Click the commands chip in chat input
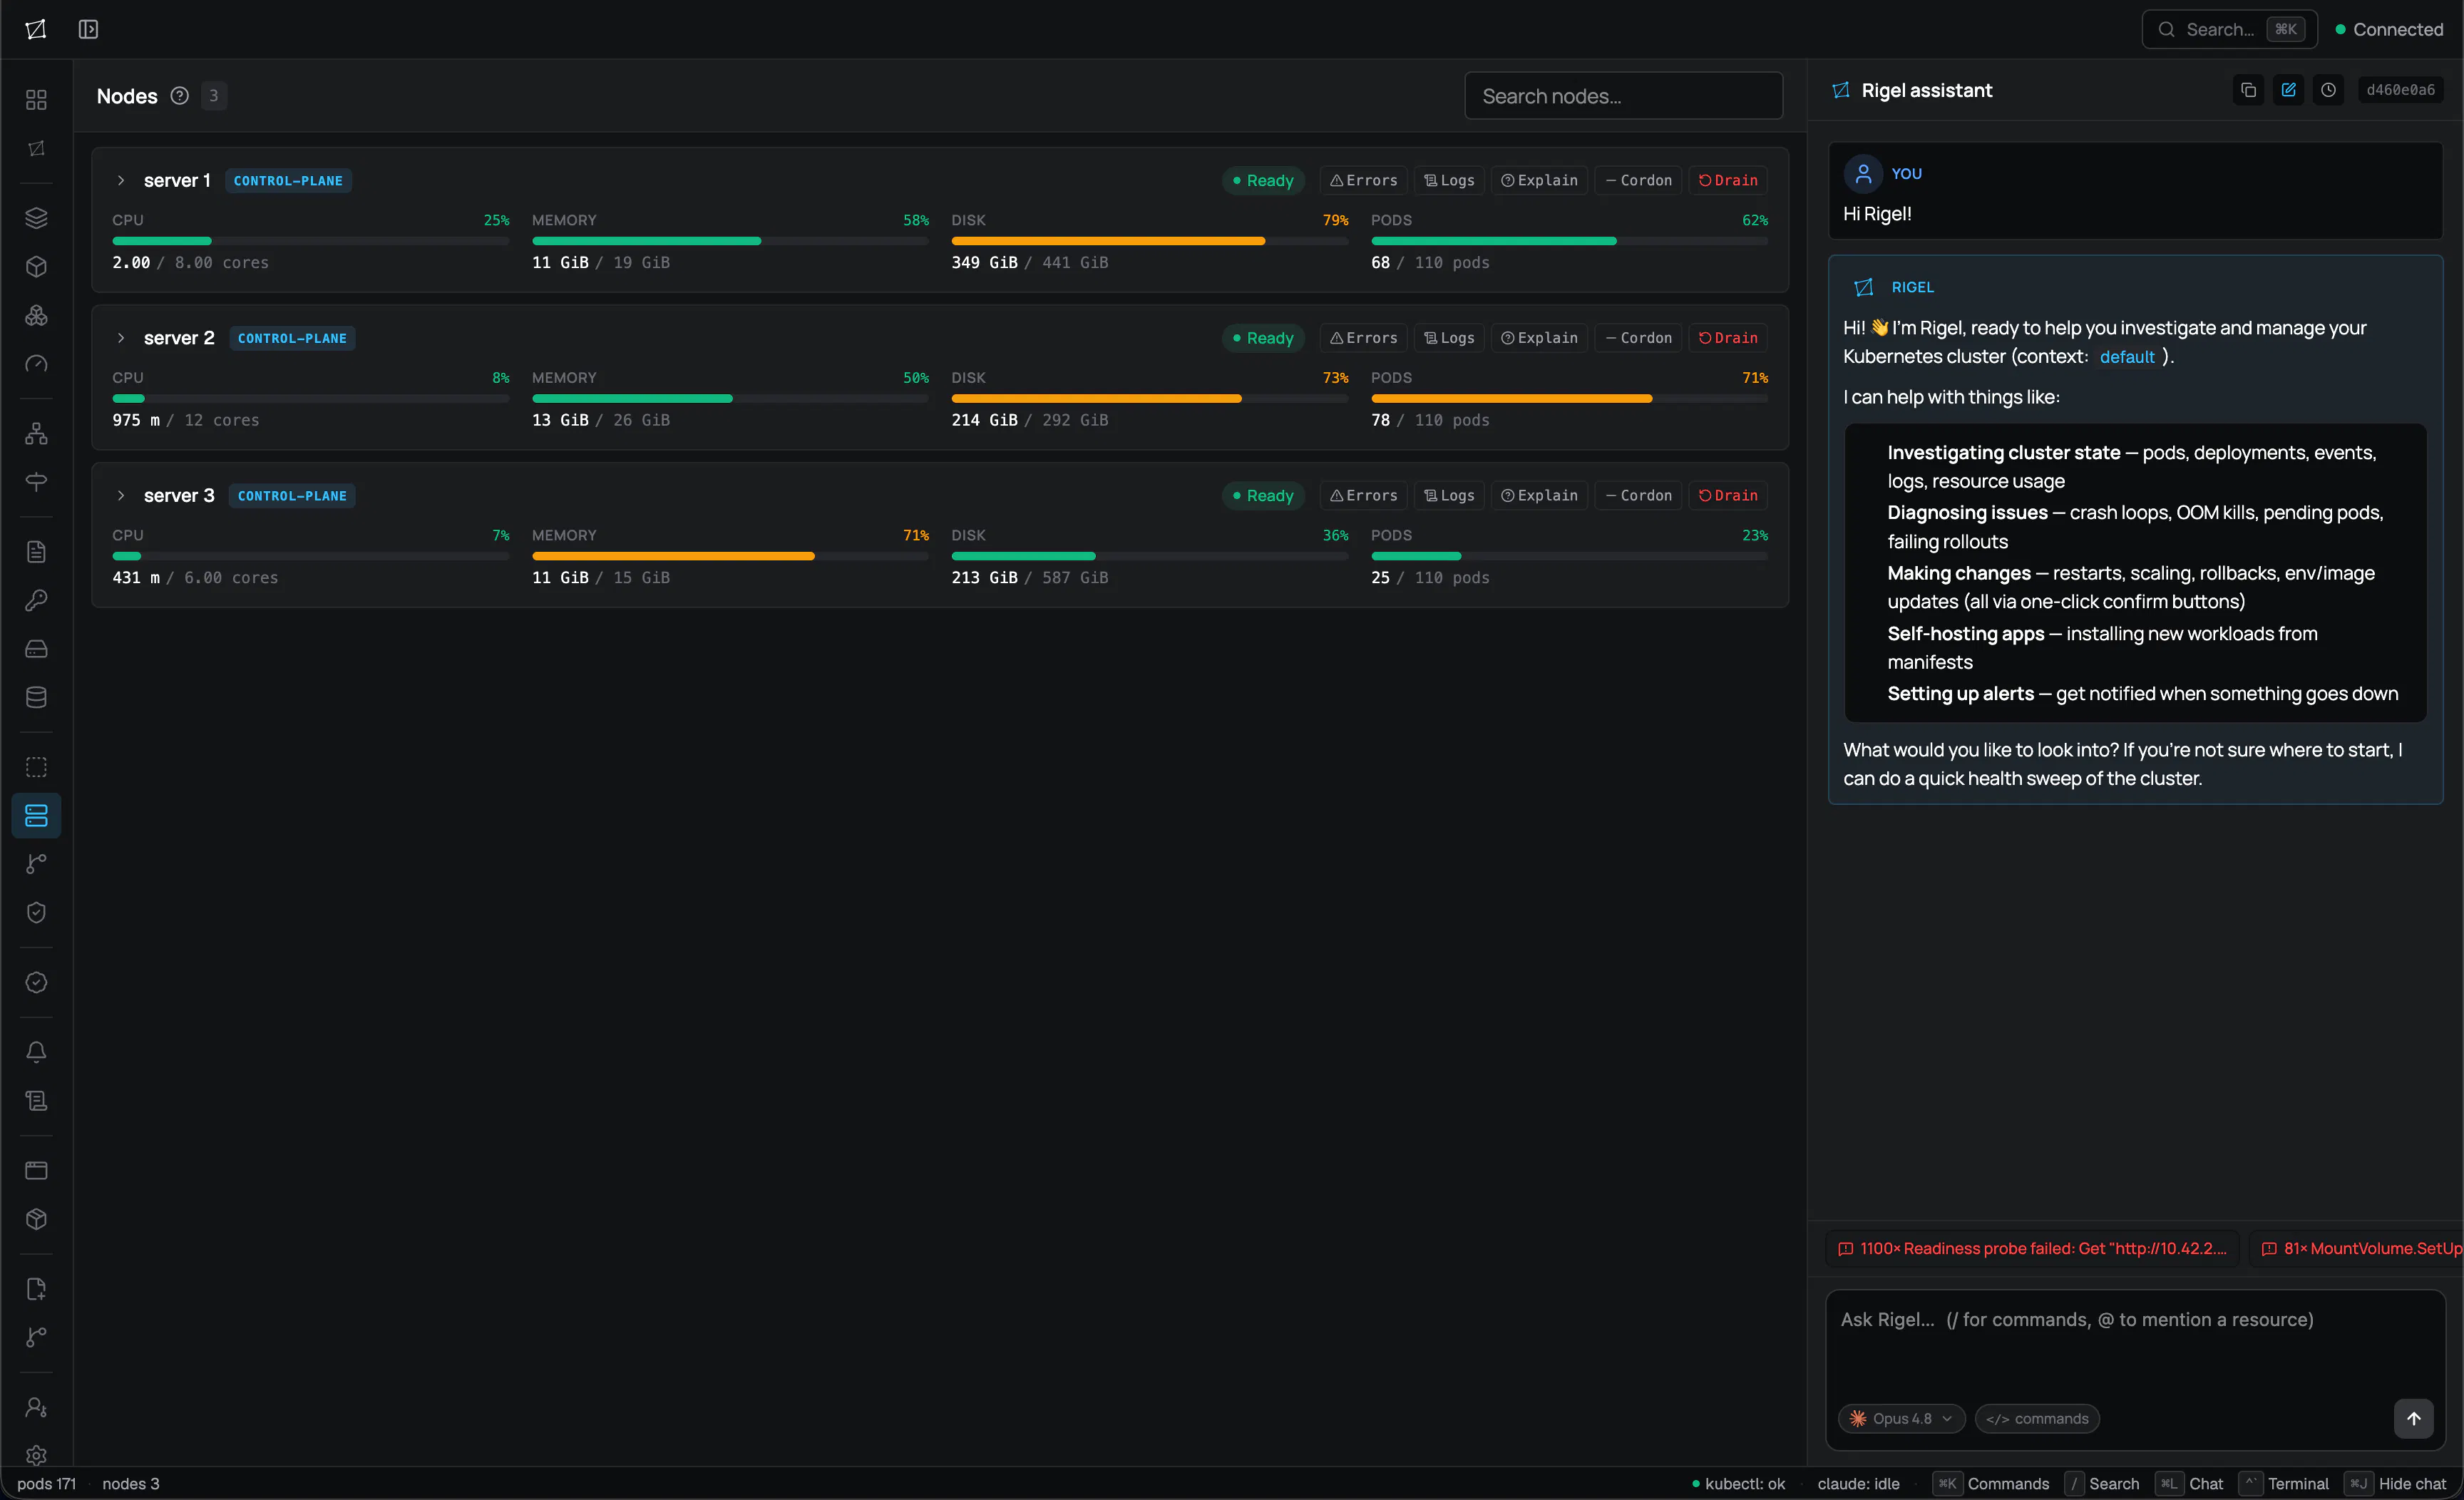 pyautogui.click(x=2037, y=1418)
